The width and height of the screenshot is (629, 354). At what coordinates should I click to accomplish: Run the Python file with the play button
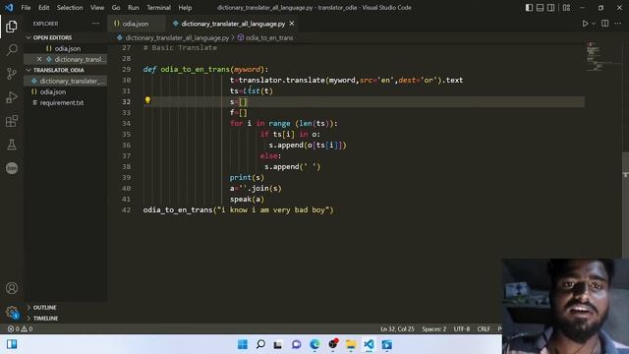click(x=585, y=24)
